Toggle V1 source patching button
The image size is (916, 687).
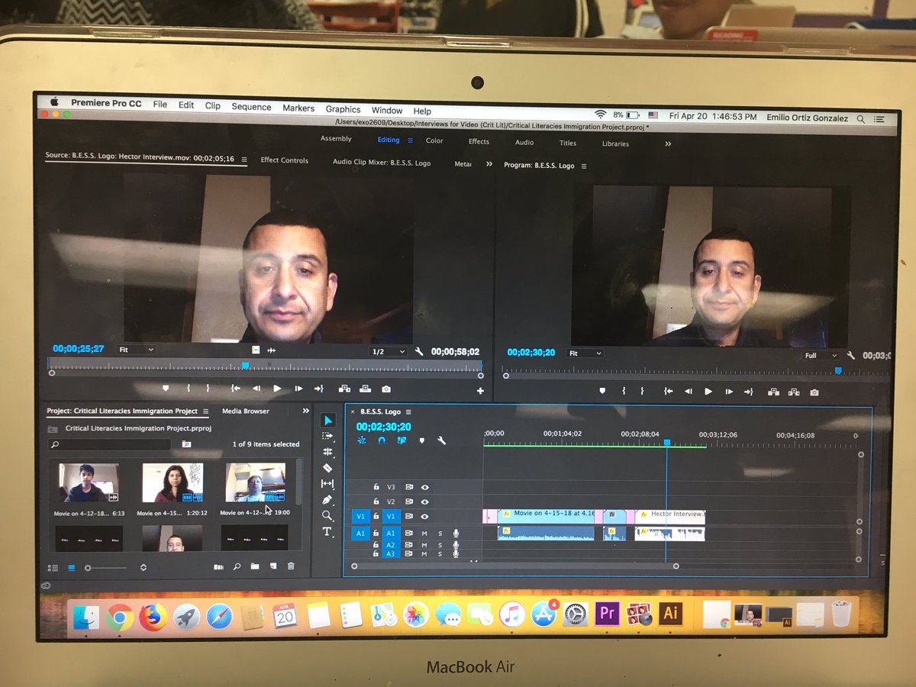(x=362, y=517)
